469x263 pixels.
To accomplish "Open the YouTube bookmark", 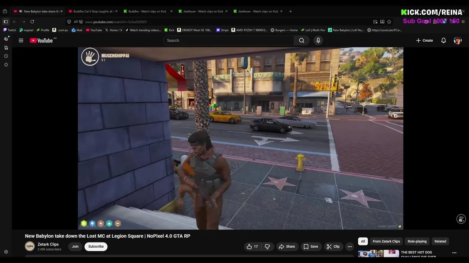I will [94, 30].
